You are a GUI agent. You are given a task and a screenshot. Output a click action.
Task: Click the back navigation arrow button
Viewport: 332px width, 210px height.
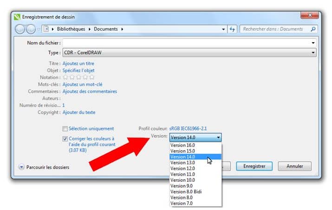pyautogui.click(x=20, y=29)
